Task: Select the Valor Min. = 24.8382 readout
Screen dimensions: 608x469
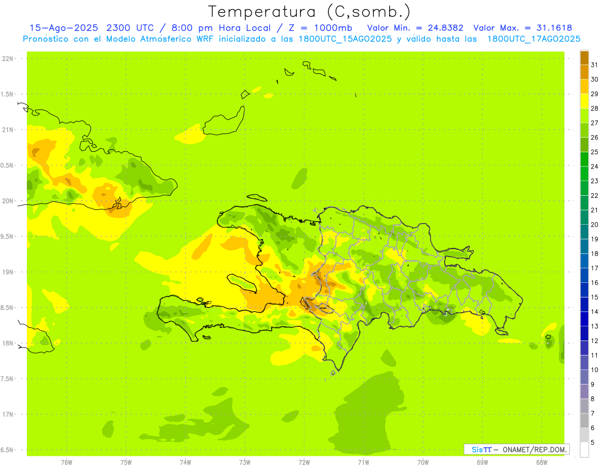Action: click(x=416, y=28)
